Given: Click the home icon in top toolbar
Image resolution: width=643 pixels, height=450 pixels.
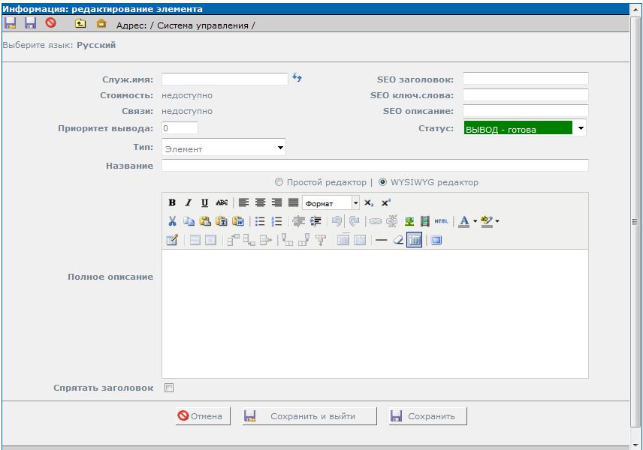Looking at the screenshot, I should pos(101,24).
